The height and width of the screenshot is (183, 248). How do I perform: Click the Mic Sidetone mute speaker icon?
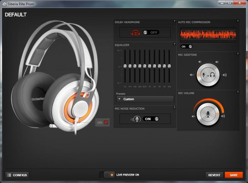click(191, 75)
